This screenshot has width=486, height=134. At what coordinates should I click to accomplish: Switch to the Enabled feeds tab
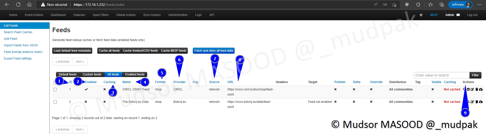pos(135,74)
